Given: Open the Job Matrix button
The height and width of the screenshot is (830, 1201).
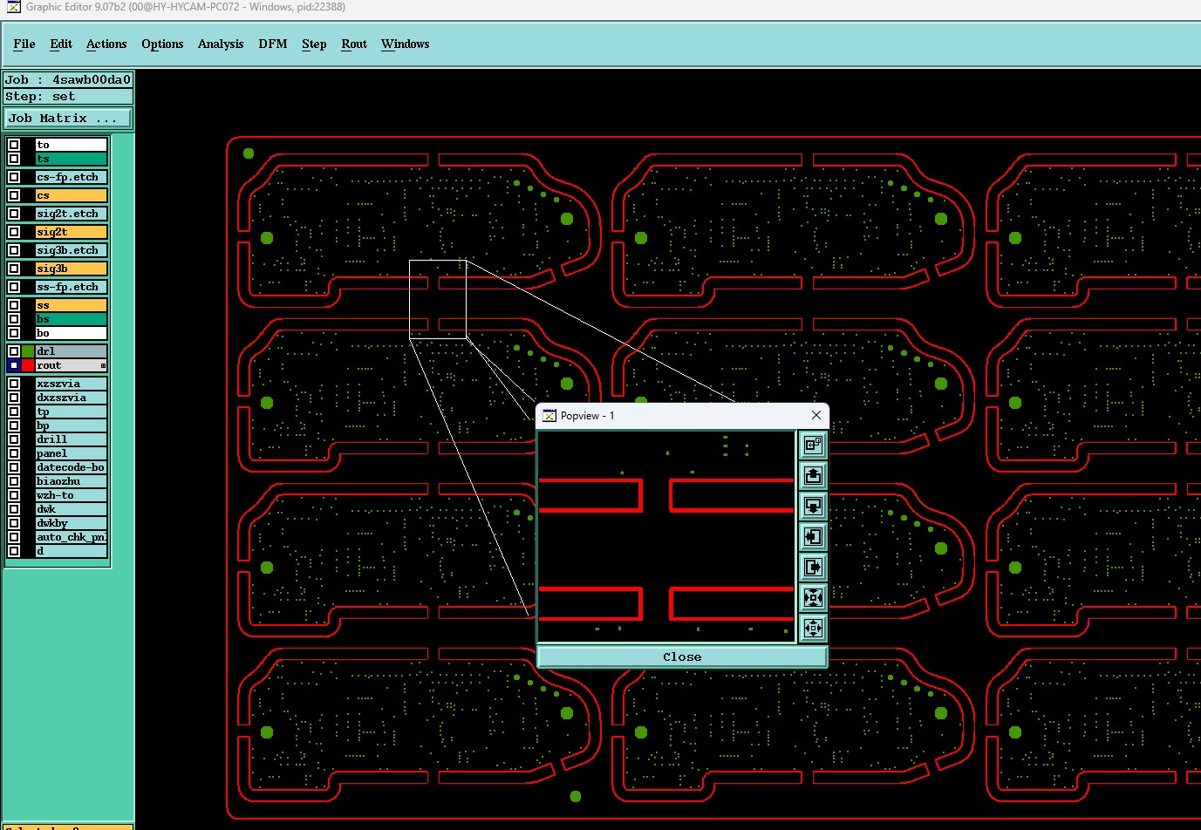Looking at the screenshot, I should coord(68,118).
